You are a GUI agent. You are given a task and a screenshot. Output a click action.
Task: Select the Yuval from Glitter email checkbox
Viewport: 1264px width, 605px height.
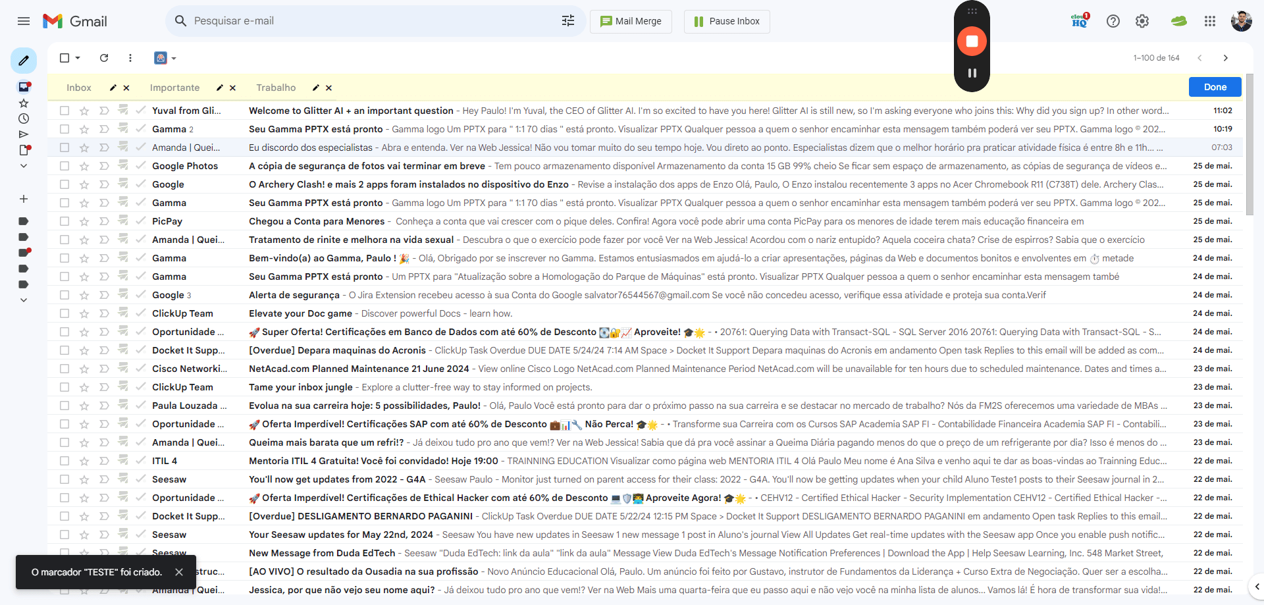pos(65,111)
